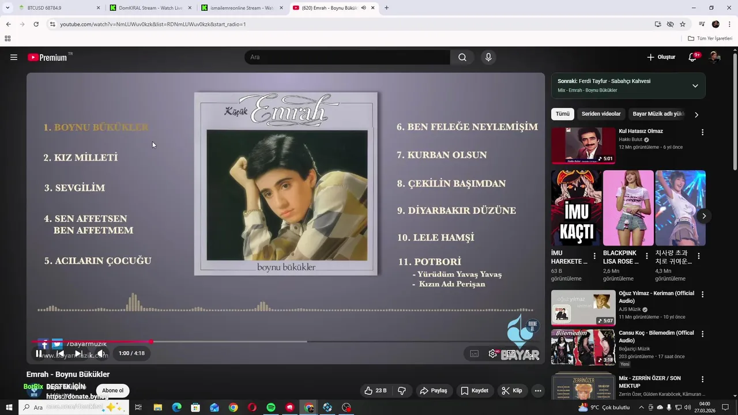Viewport: 738px width, 415px height.
Task: Open File Explorer from the taskbar
Action: click(158, 408)
